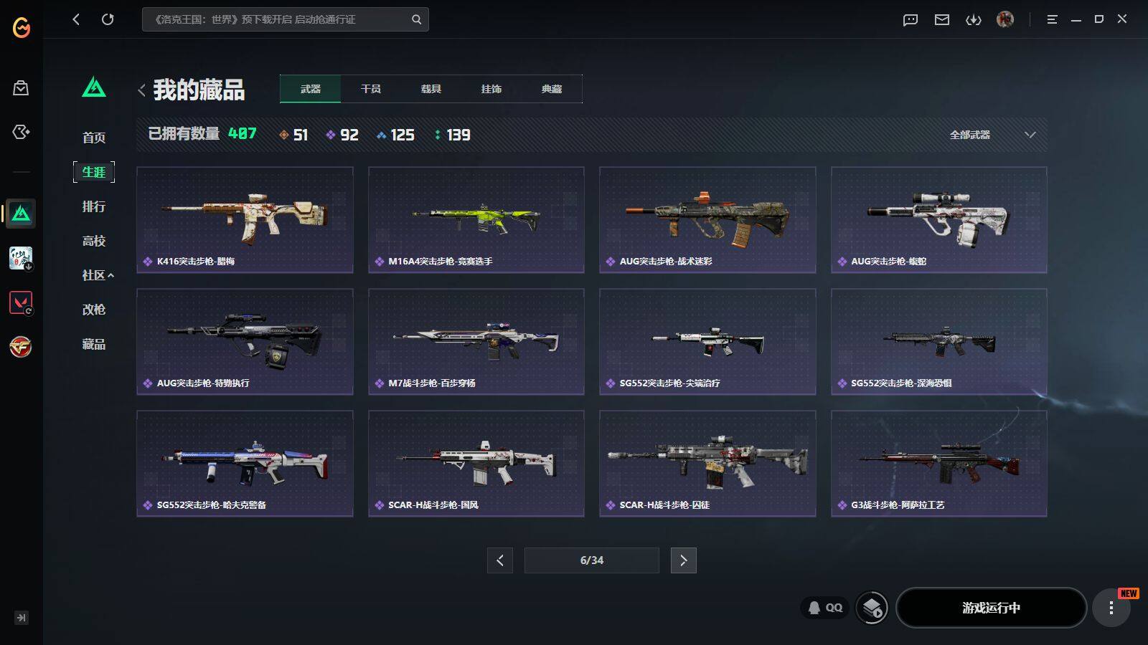Click the refresh icon in top bar

click(108, 19)
